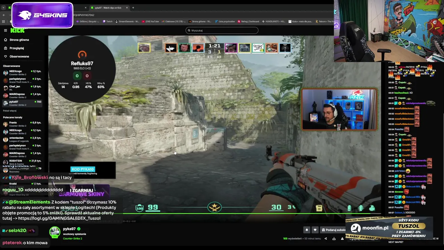Click NEEXcsgo avatar under Polecane kanały
This screenshot has width=444, height=250.
(6, 132)
